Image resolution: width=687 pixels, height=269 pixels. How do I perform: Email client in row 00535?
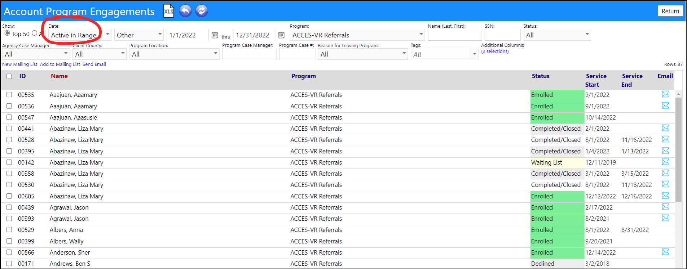tap(665, 94)
